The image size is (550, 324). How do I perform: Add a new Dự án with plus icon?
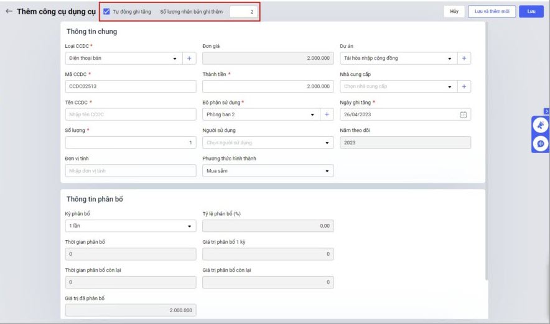464,58
